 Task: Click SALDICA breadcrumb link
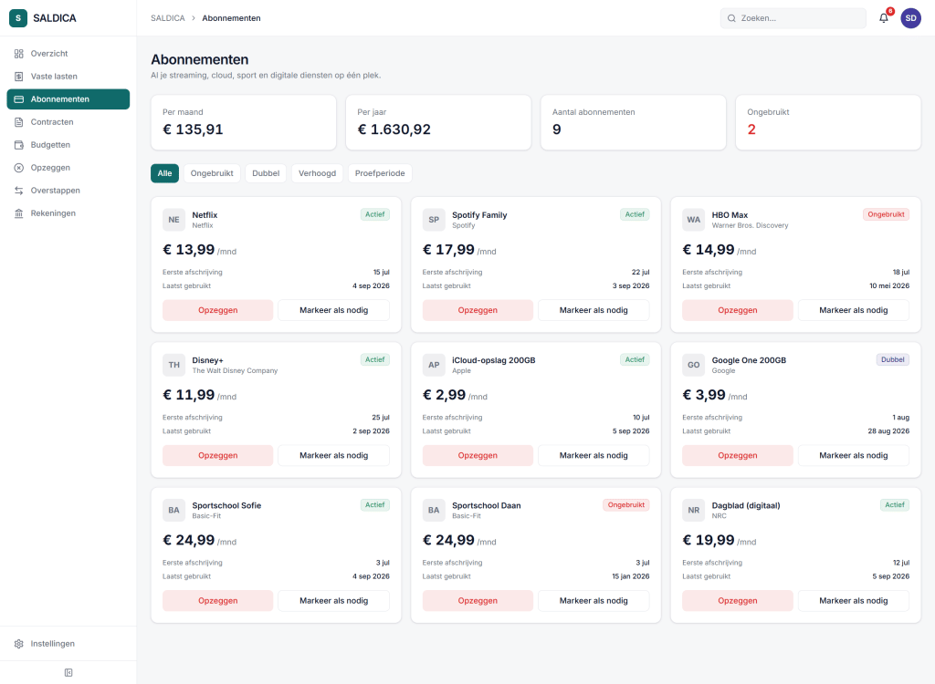168,18
